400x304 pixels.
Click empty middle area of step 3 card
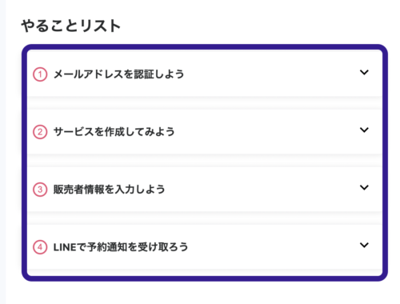(x=266, y=190)
